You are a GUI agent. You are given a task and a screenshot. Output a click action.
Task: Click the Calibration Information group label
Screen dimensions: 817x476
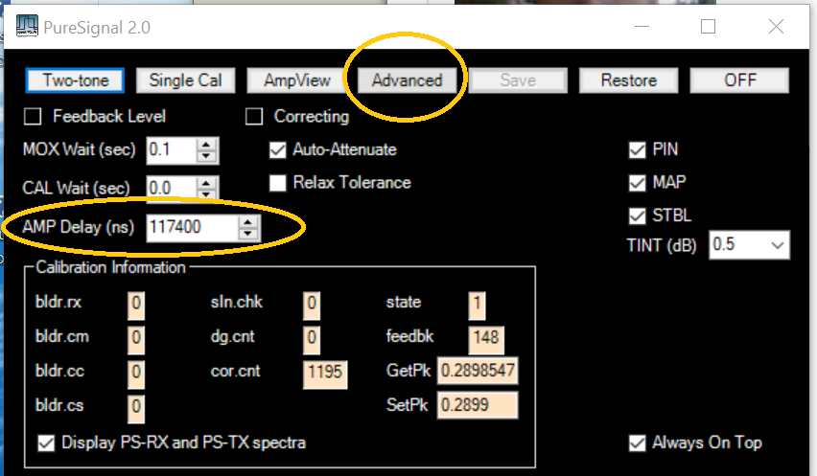(x=110, y=267)
